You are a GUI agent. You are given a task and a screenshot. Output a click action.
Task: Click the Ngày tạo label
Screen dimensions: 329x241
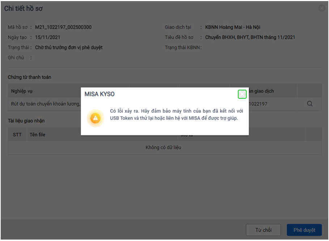click(17, 37)
